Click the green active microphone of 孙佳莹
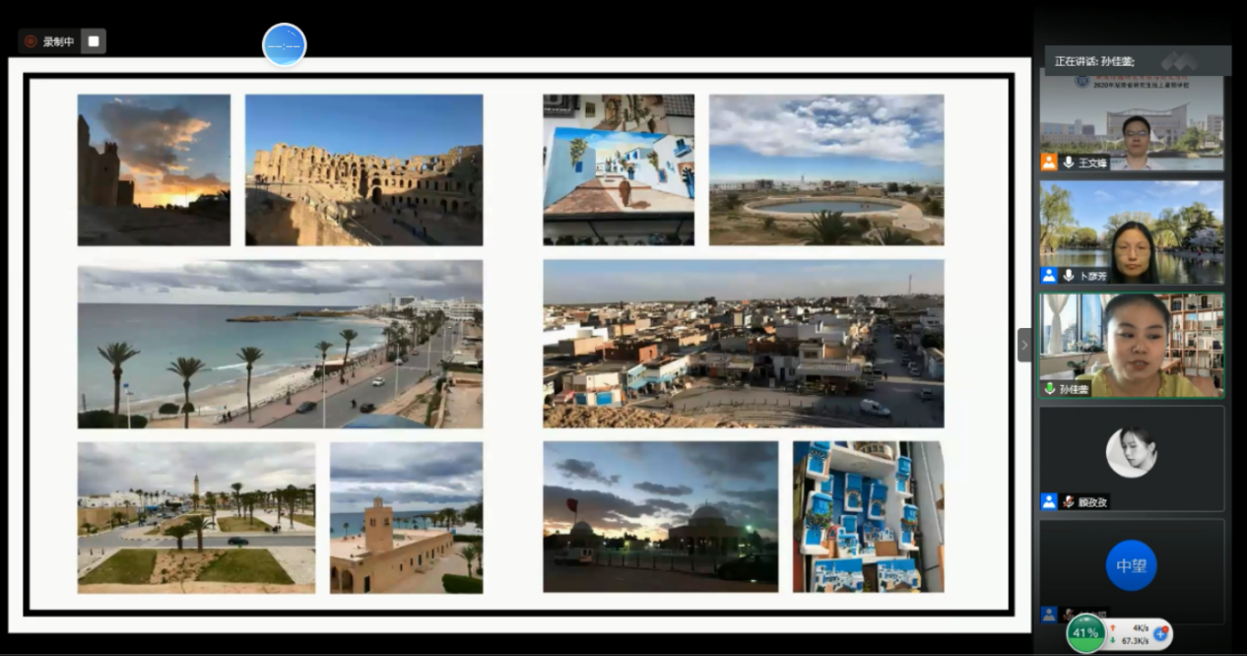Screen dimensions: 1247x656 [x=1049, y=389]
